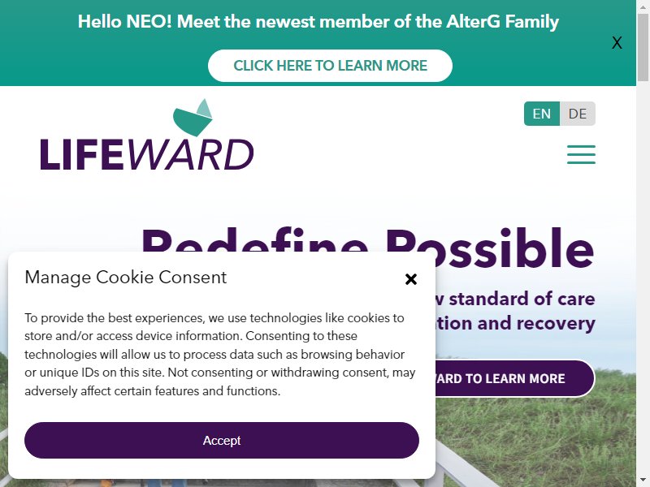Click the 'Redefine Possible' headline
Viewport: 650px width, 487px height.
pyautogui.click(x=368, y=247)
